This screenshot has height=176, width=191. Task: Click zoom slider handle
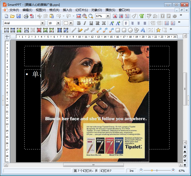[x=152, y=170]
